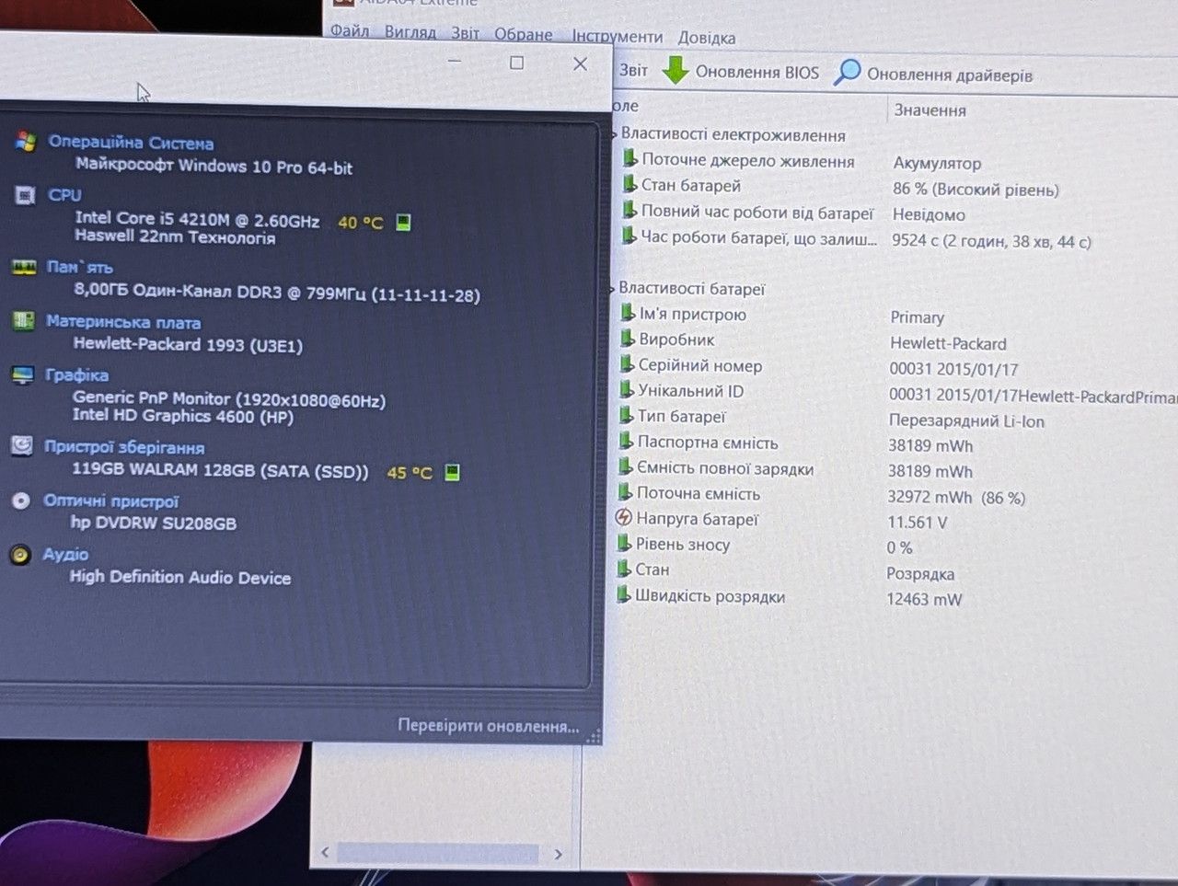Select the value Перезарядний Li-Ion

coord(966,421)
